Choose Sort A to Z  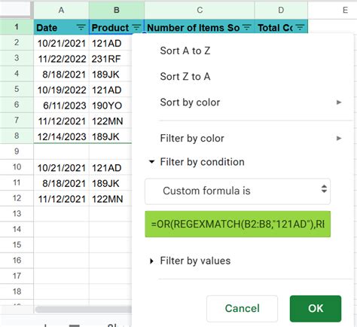[185, 50]
